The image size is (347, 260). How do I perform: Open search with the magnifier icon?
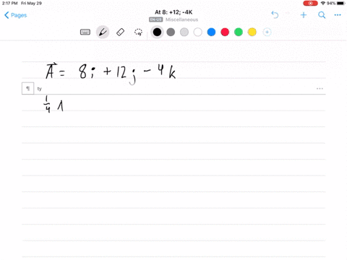tap(322, 15)
